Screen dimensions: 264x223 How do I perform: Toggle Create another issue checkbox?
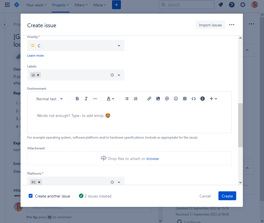31,196
